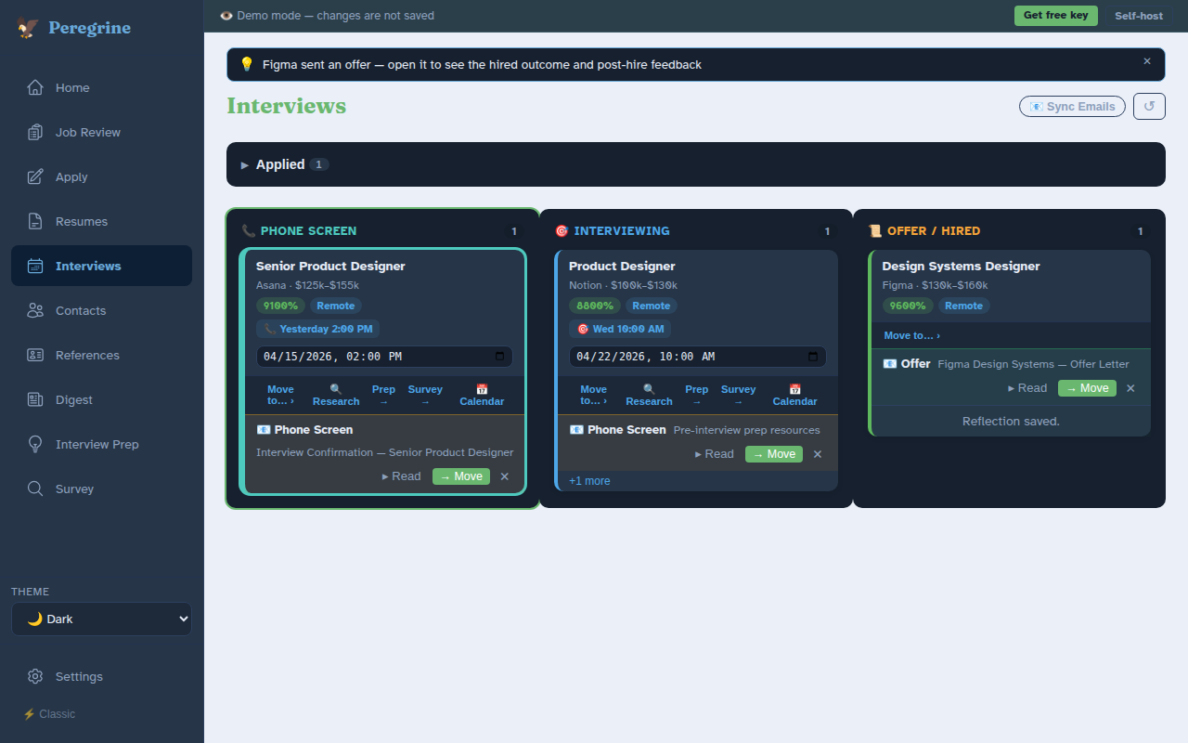Dismiss the Figma offer notification banner
1188x743 pixels.
tap(1147, 61)
